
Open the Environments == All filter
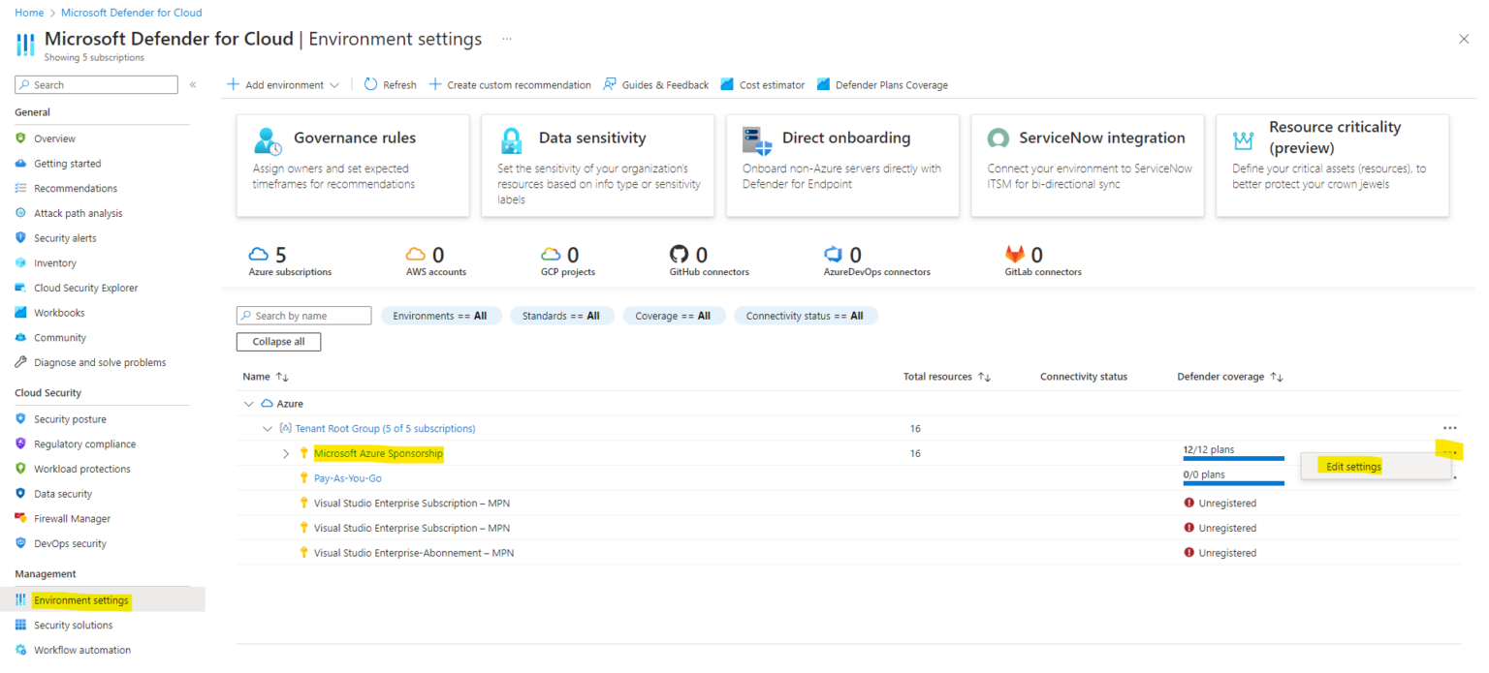coord(441,315)
